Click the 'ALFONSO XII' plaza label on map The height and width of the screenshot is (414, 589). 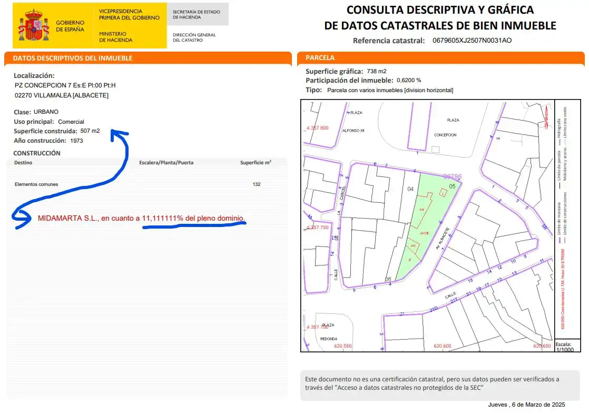coord(353,130)
